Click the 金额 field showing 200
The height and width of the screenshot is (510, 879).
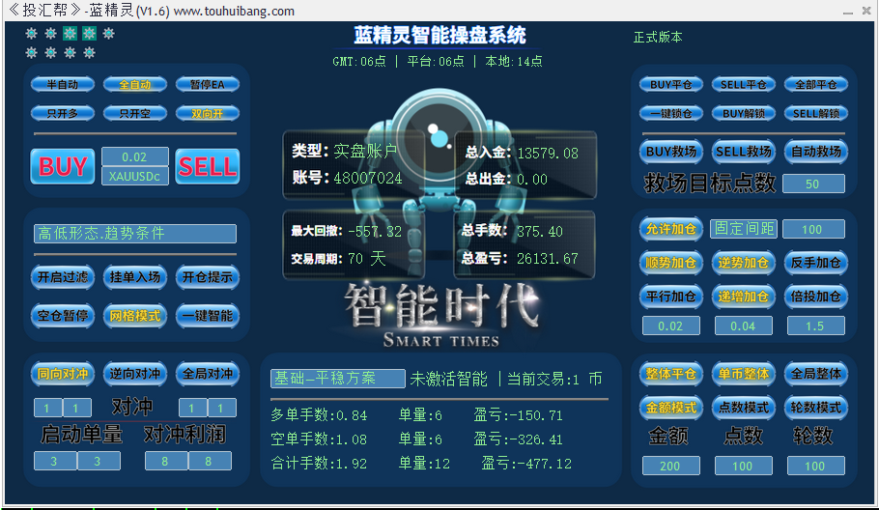671,466
